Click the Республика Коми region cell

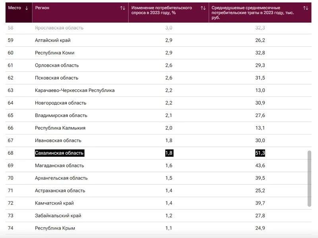(x=54, y=53)
